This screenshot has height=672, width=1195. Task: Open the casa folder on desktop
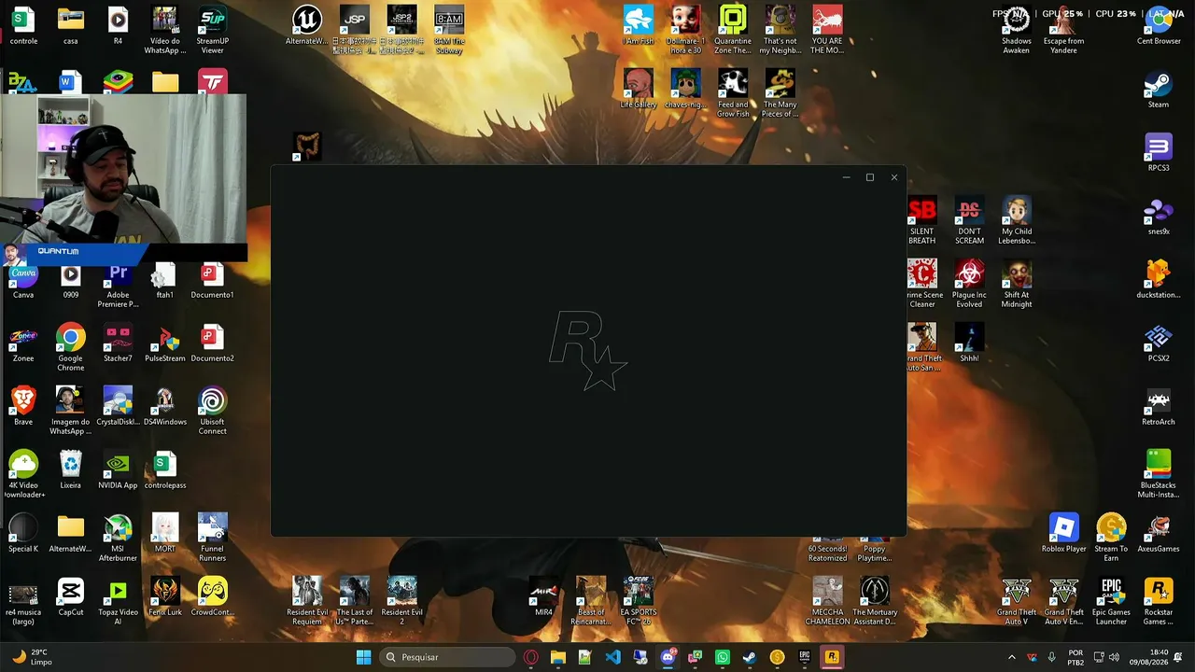(71, 26)
